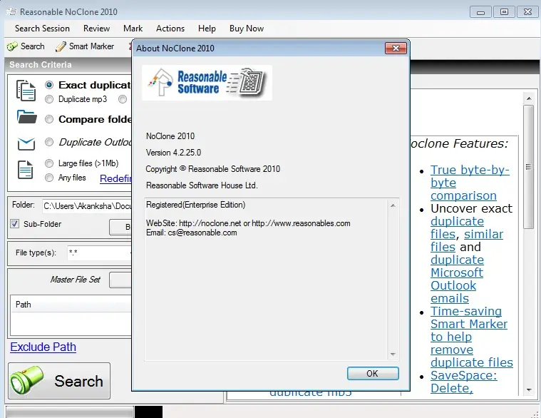The height and width of the screenshot is (418, 541).
Task: Click the Version 4.2.25.0 text
Action: pos(173,153)
